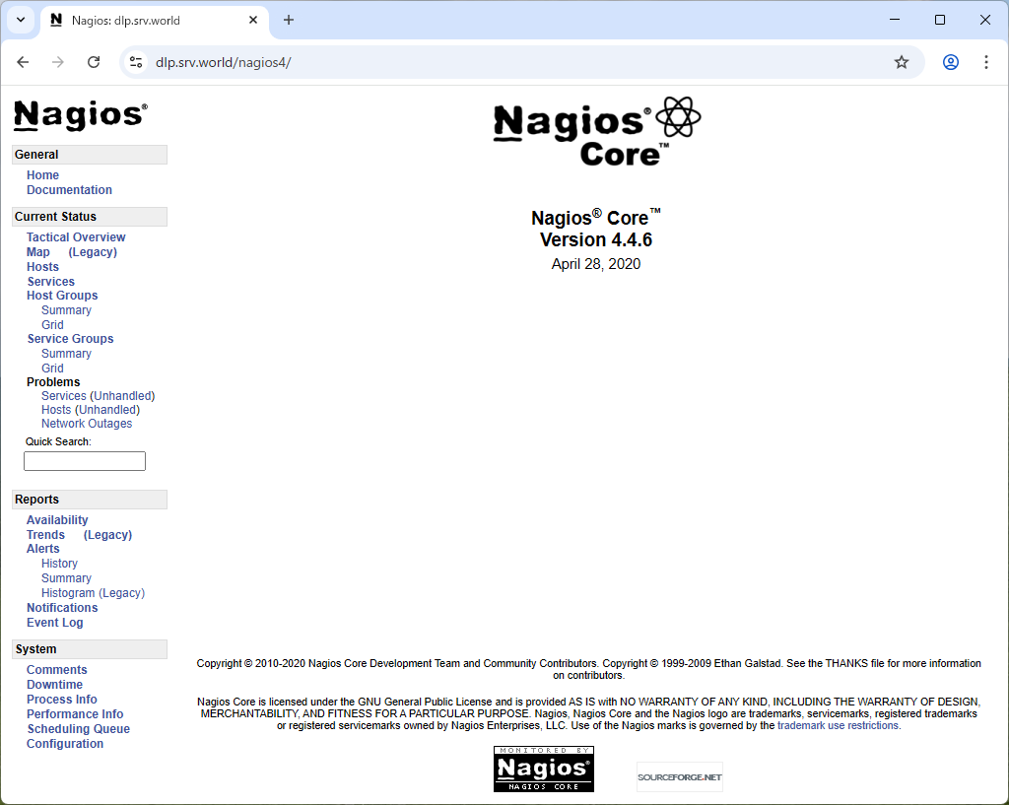Open Scheduling Queue under System
1009x805 pixels.
pyautogui.click(x=79, y=728)
